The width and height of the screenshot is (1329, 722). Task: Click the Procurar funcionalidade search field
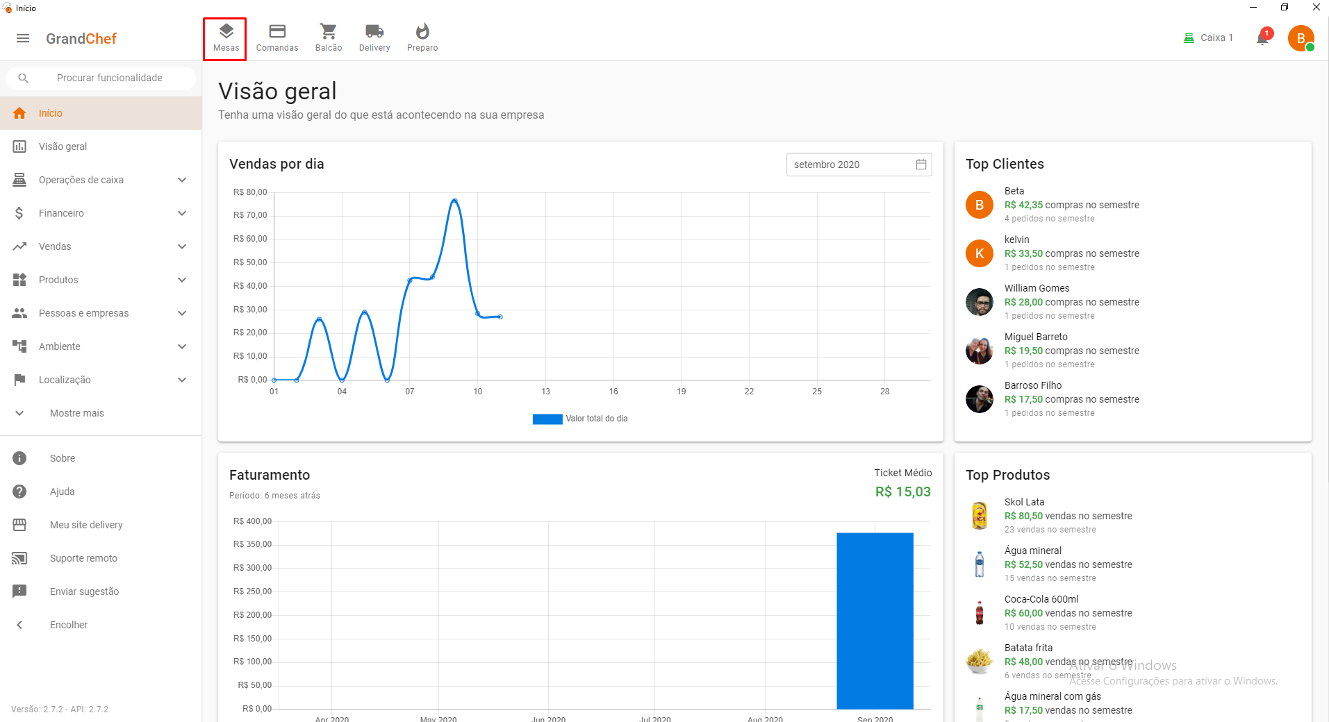pos(110,78)
